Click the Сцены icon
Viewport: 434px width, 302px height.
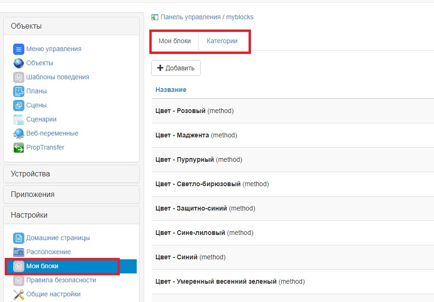click(x=19, y=105)
